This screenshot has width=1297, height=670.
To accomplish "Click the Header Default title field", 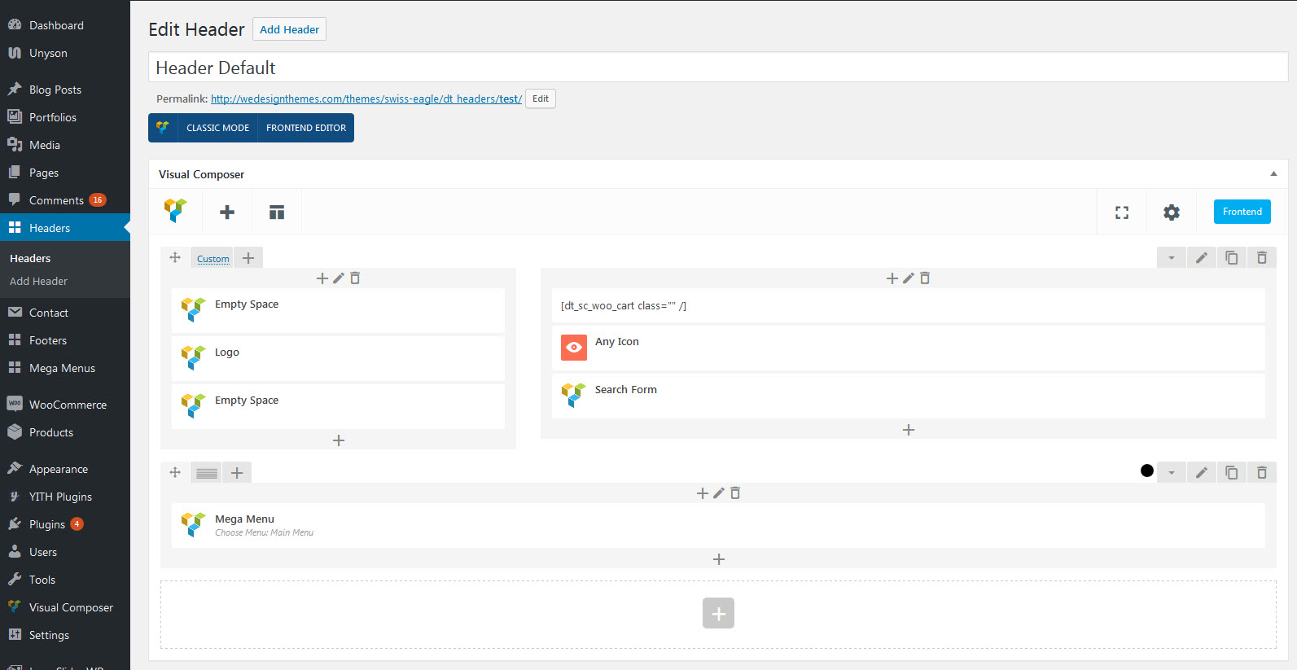I will (717, 68).
